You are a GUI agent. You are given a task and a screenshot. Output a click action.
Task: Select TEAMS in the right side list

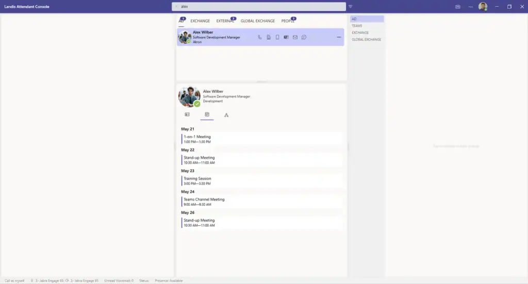click(367, 26)
